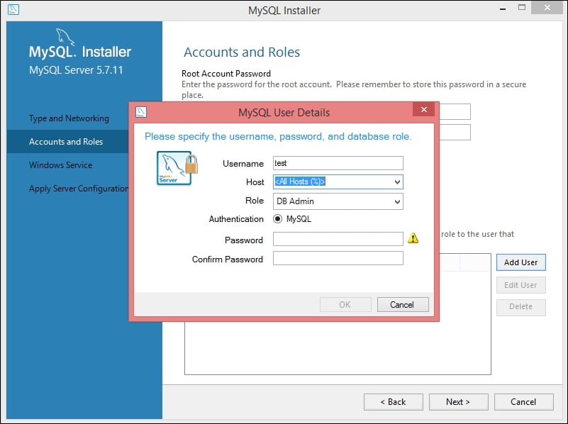The width and height of the screenshot is (568, 424).
Task: Click the MySQL User Details dialog icon
Action: pos(141,112)
